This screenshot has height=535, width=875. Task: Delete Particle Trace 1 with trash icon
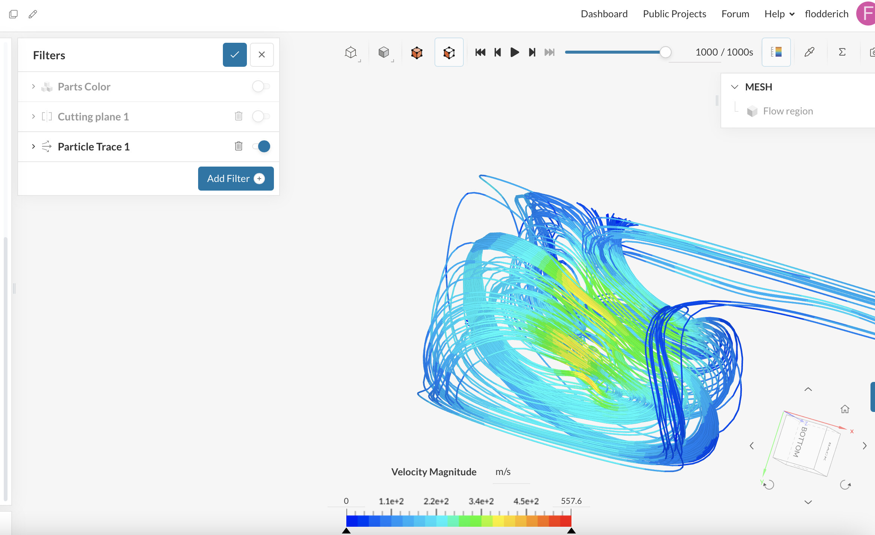(239, 146)
